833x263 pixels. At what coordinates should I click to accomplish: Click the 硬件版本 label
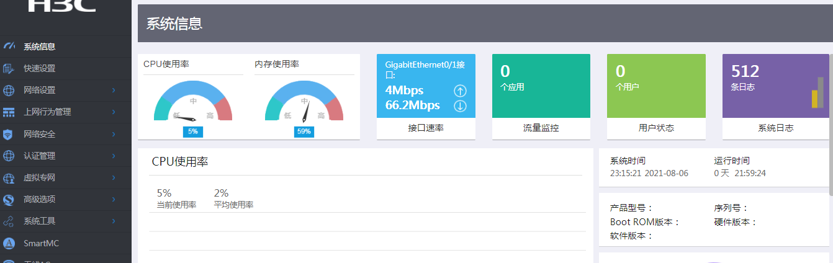click(x=736, y=222)
